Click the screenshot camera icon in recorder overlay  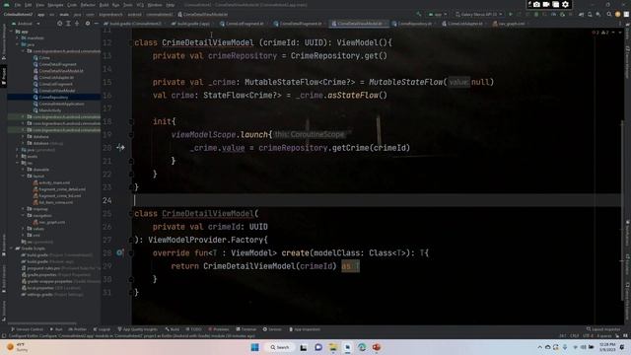point(536,4)
